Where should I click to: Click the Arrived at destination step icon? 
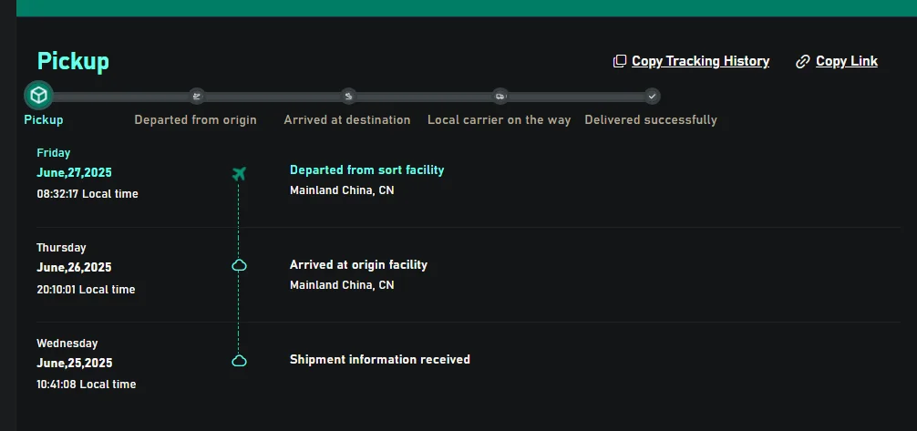tap(348, 96)
